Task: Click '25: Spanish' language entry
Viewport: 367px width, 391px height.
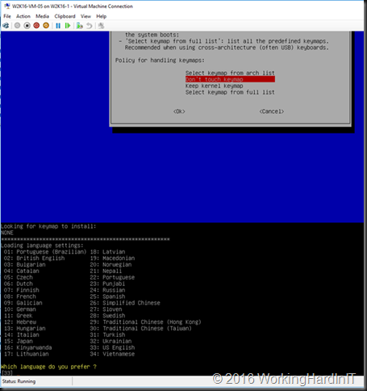Action: pyautogui.click(x=107, y=296)
